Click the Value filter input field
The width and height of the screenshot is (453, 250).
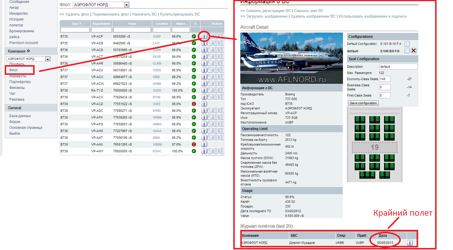pos(132,30)
